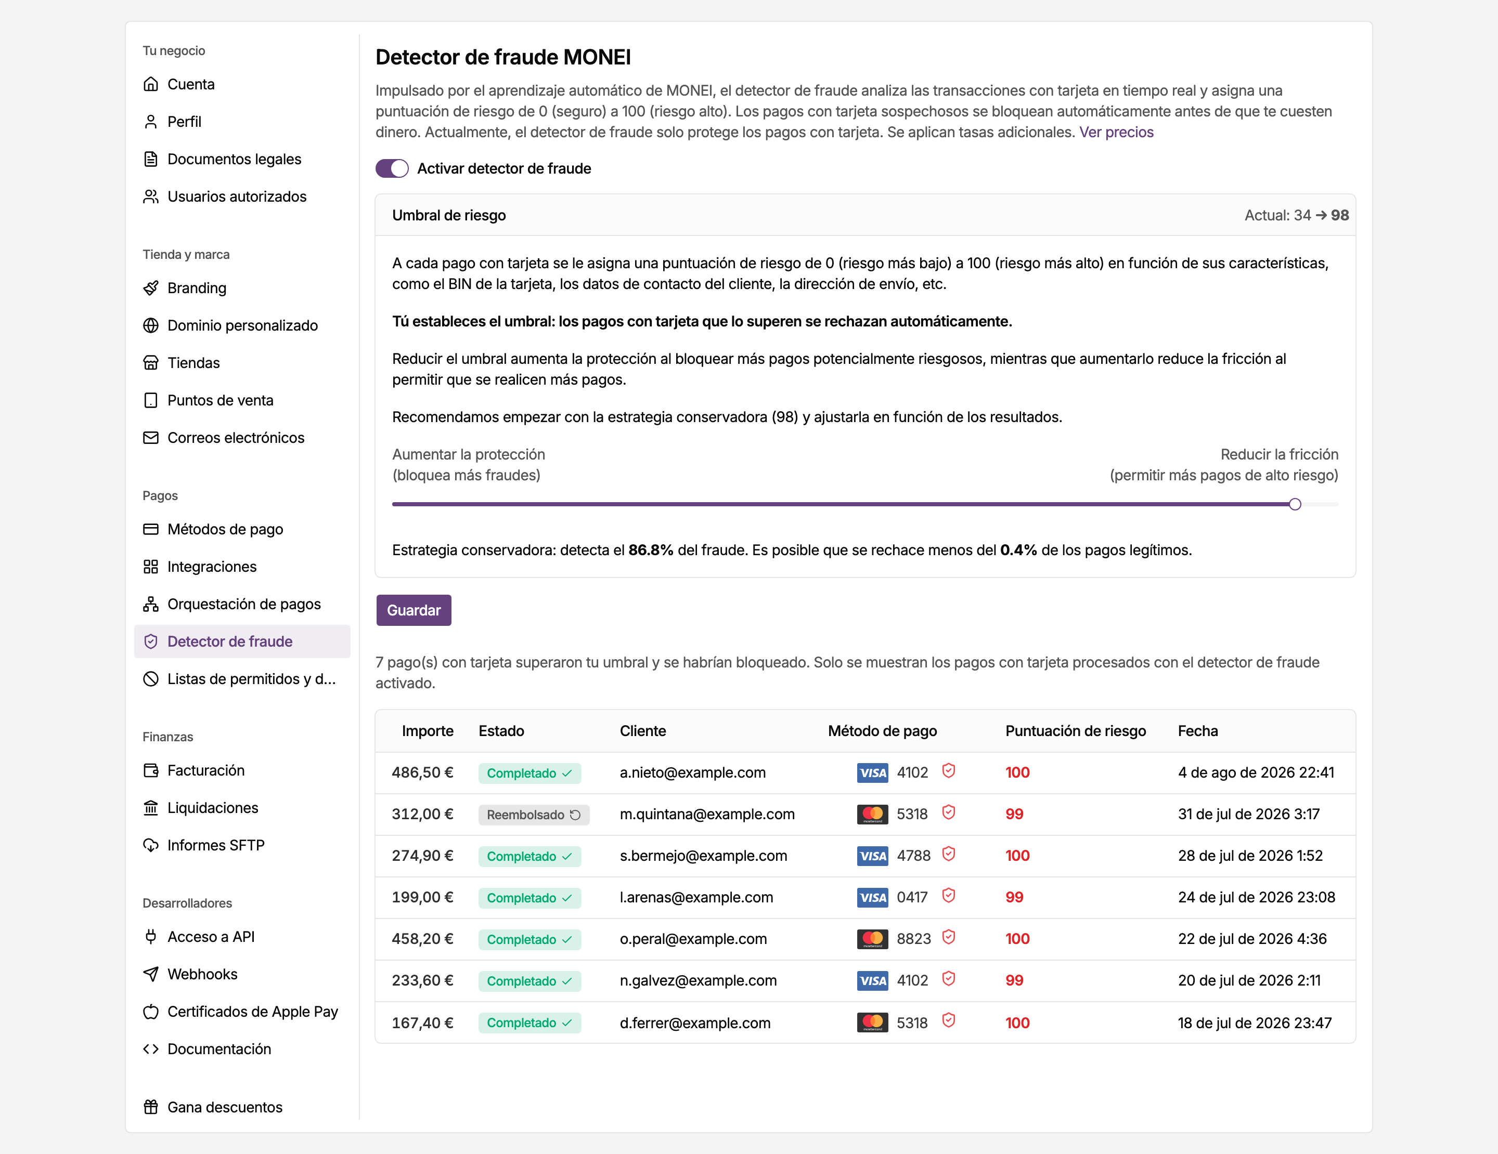Open Cuenta home icon in sidebar

tap(151, 84)
